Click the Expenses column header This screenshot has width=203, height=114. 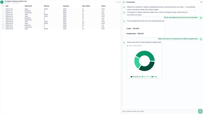click(x=66, y=6)
